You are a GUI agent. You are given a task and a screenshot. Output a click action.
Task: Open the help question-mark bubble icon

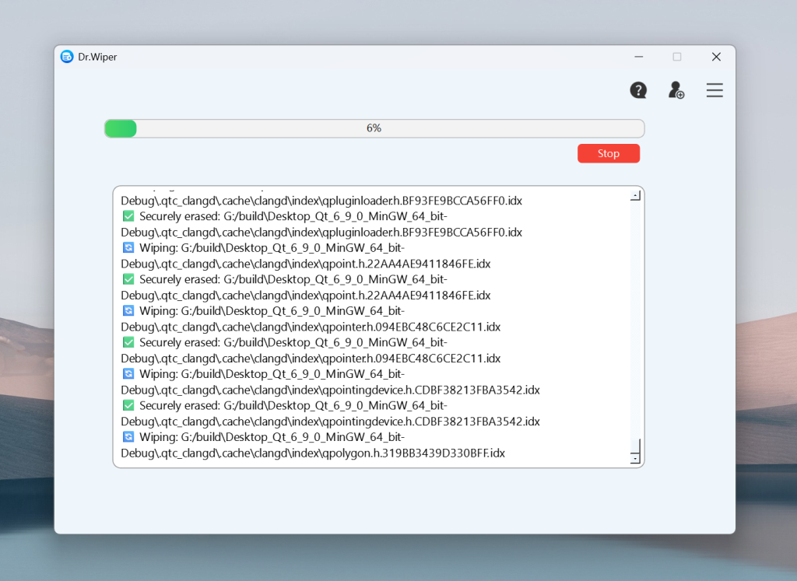coord(638,90)
